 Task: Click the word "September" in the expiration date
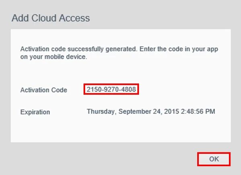click(x=132, y=111)
